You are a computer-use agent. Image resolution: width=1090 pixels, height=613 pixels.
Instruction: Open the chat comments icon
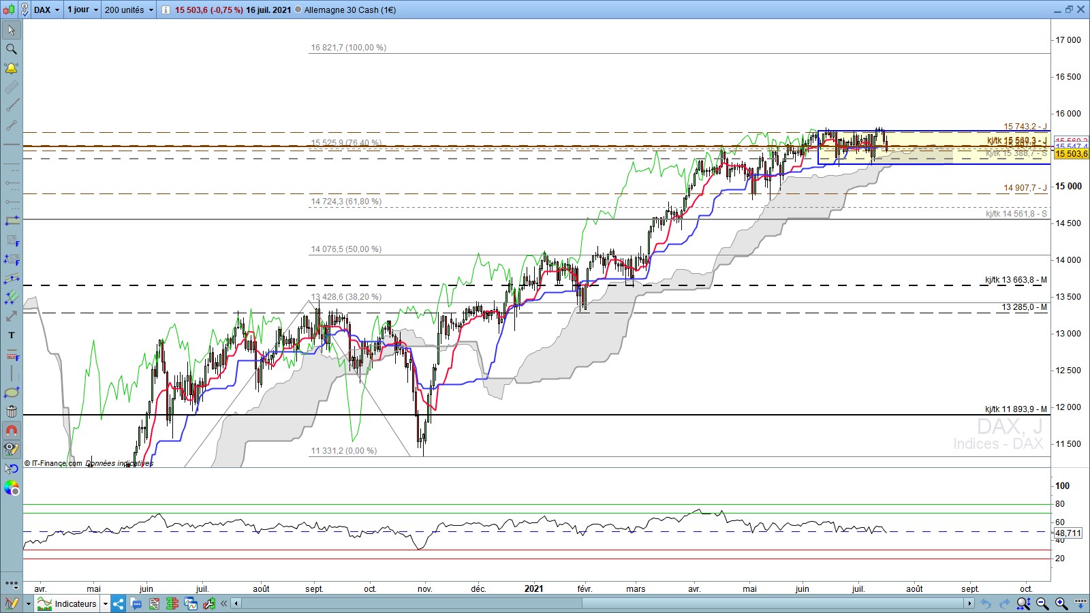[x=136, y=603]
